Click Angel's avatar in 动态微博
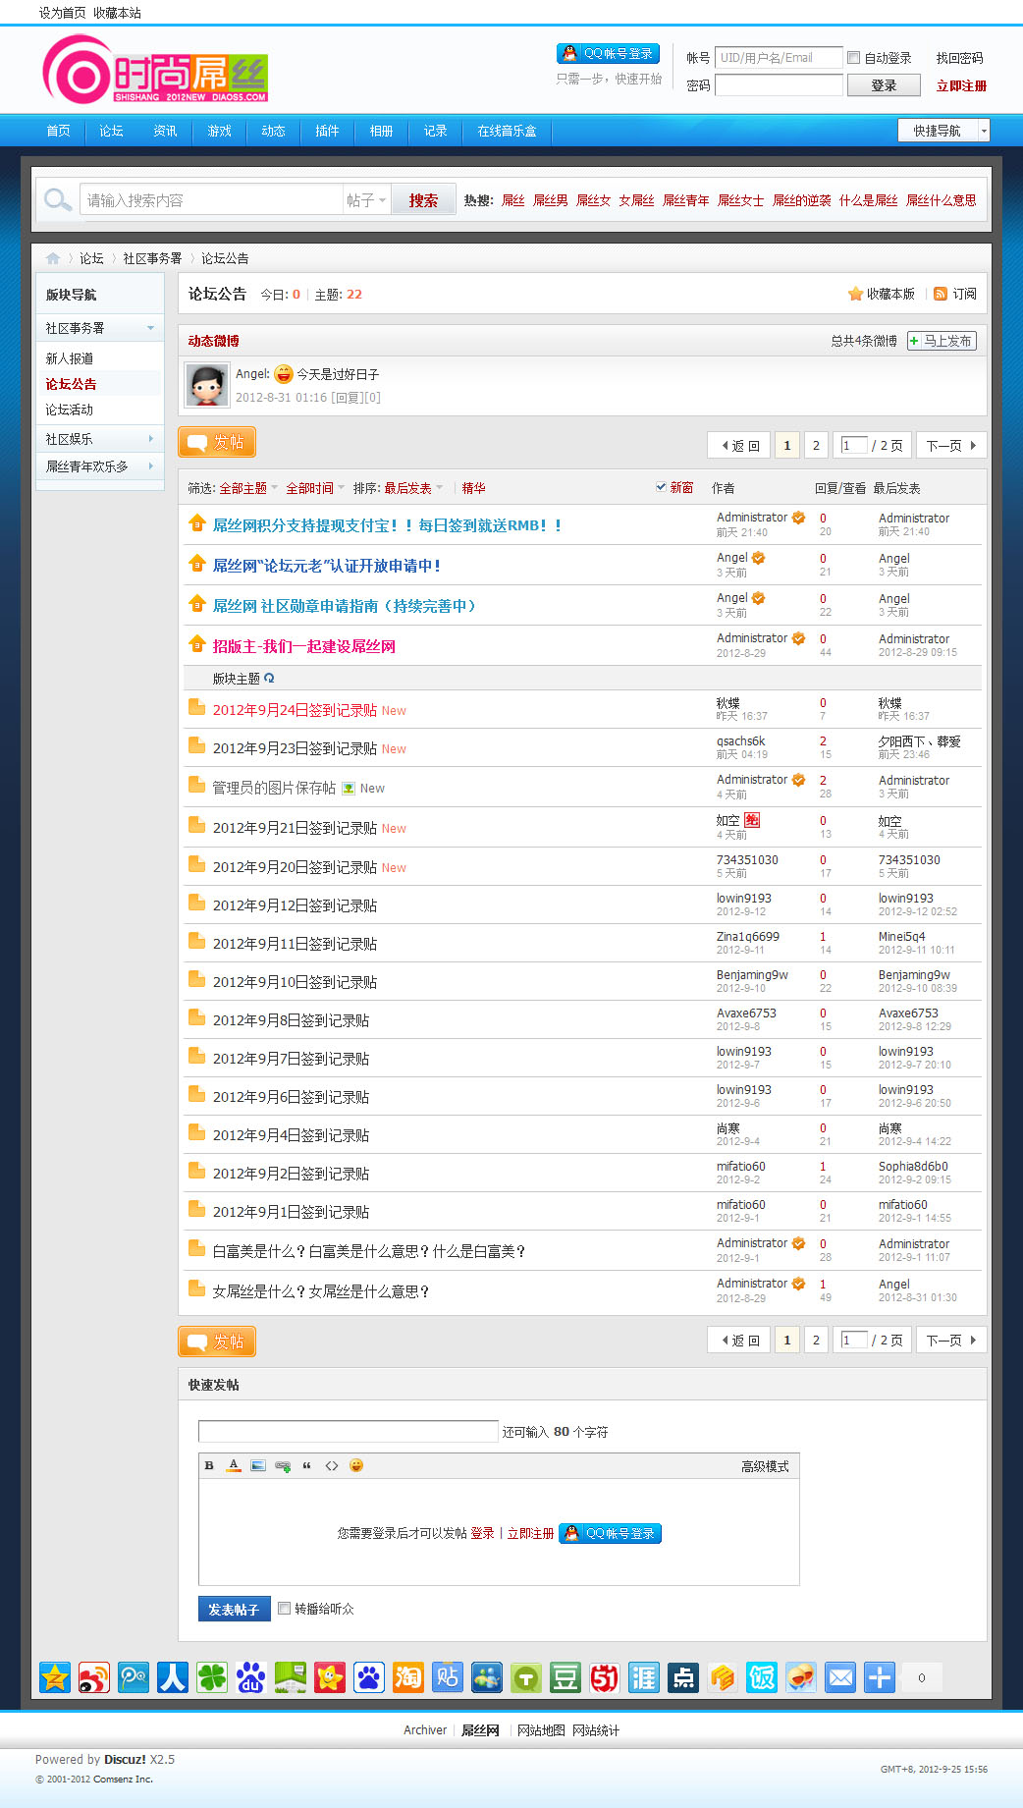 (x=207, y=385)
